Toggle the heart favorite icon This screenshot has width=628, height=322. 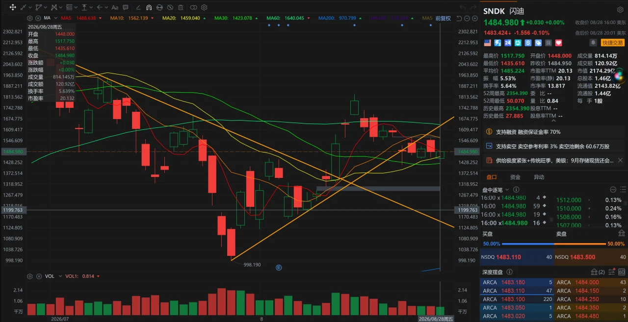(x=559, y=43)
